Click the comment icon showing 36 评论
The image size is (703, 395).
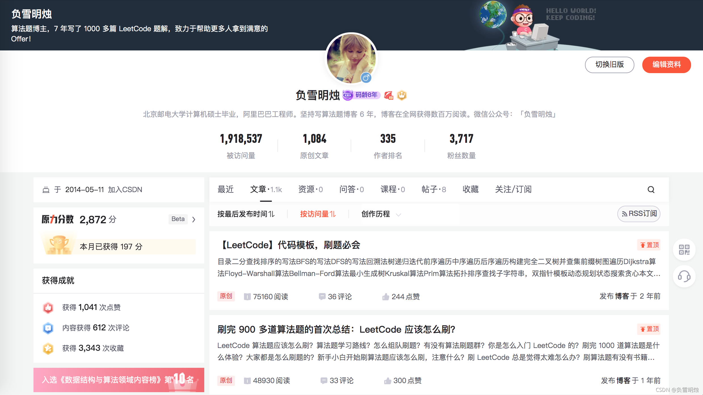(322, 297)
